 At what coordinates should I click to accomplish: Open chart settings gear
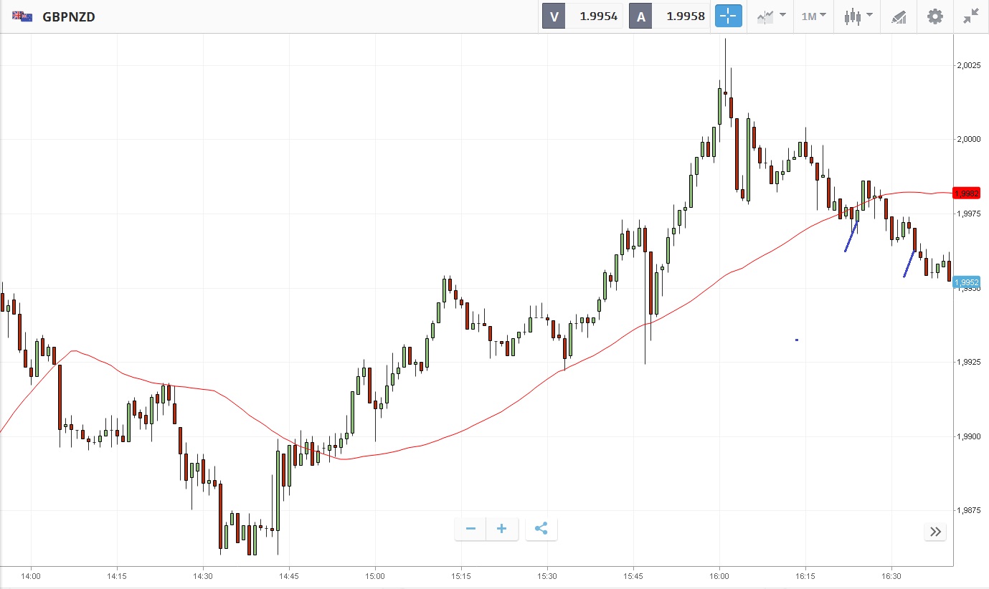tap(935, 16)
